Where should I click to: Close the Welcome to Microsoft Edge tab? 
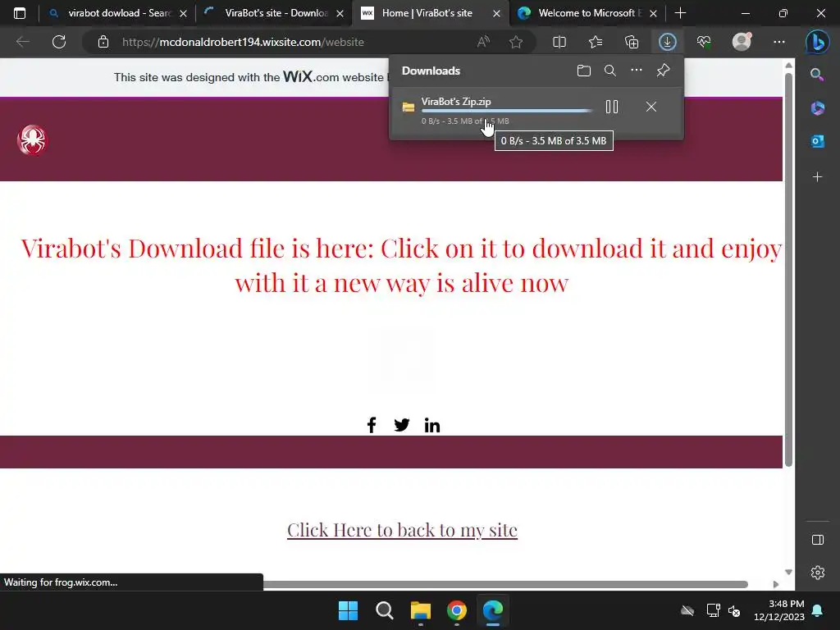653,13
